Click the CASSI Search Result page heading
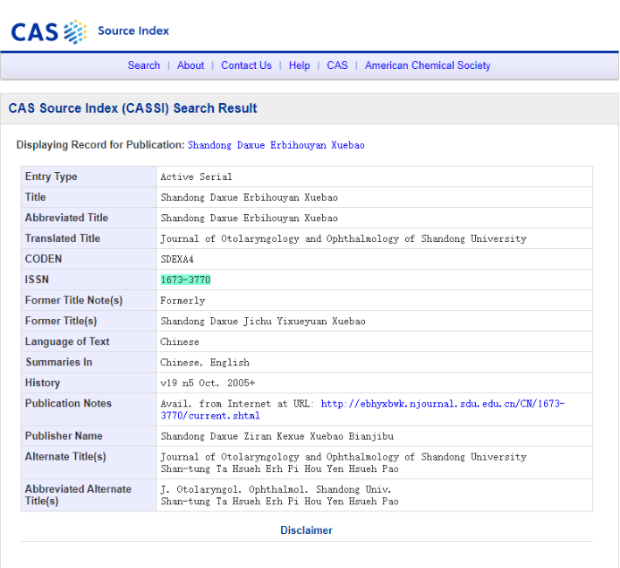This screenshot has width=620, height=568. pos(132,108)
